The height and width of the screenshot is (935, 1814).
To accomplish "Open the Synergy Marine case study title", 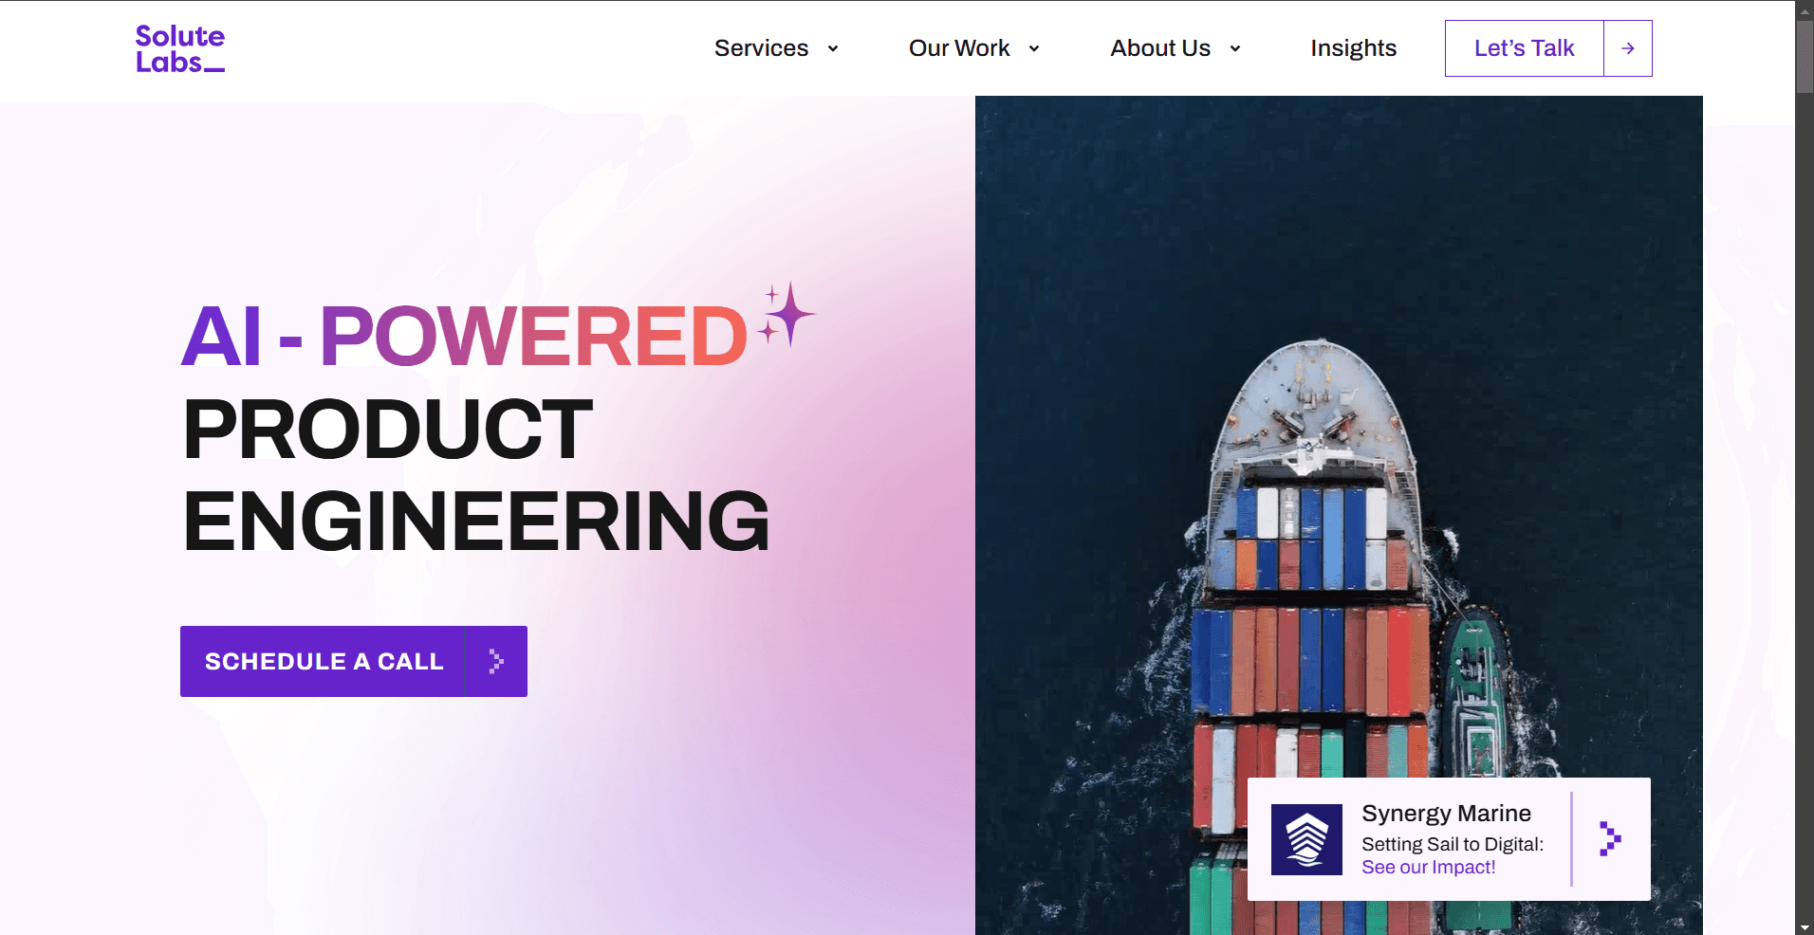I will point(1446,814).
